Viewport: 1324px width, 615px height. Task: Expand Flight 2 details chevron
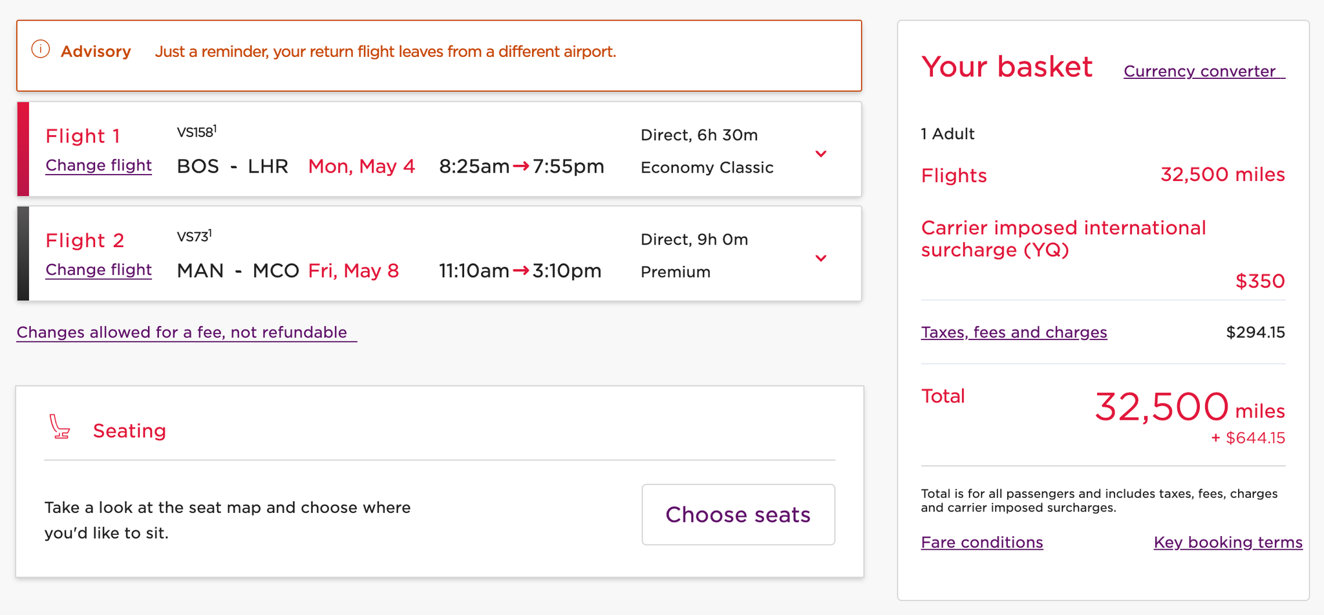click(820, 258)
